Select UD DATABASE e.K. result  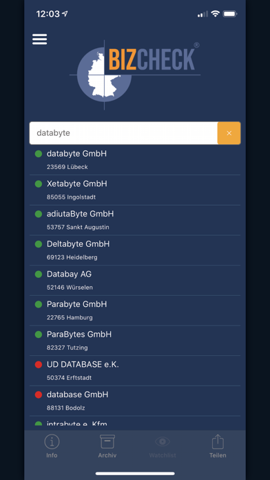[135, 371]
